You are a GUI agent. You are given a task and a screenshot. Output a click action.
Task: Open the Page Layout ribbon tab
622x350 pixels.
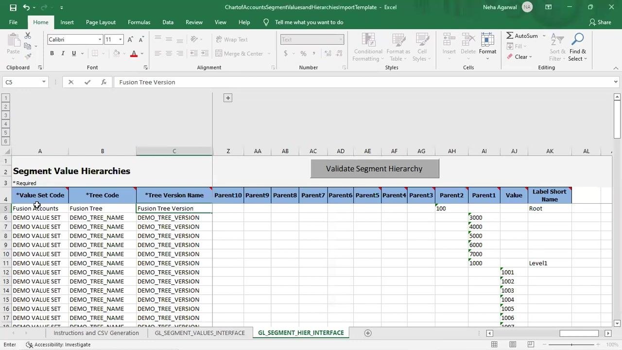click(x=101, y=22)
